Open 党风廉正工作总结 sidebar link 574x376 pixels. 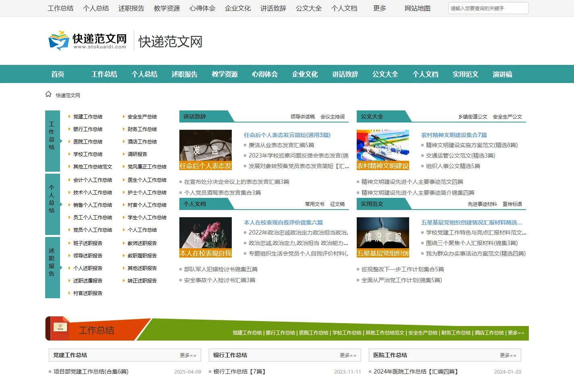point(147,166)
